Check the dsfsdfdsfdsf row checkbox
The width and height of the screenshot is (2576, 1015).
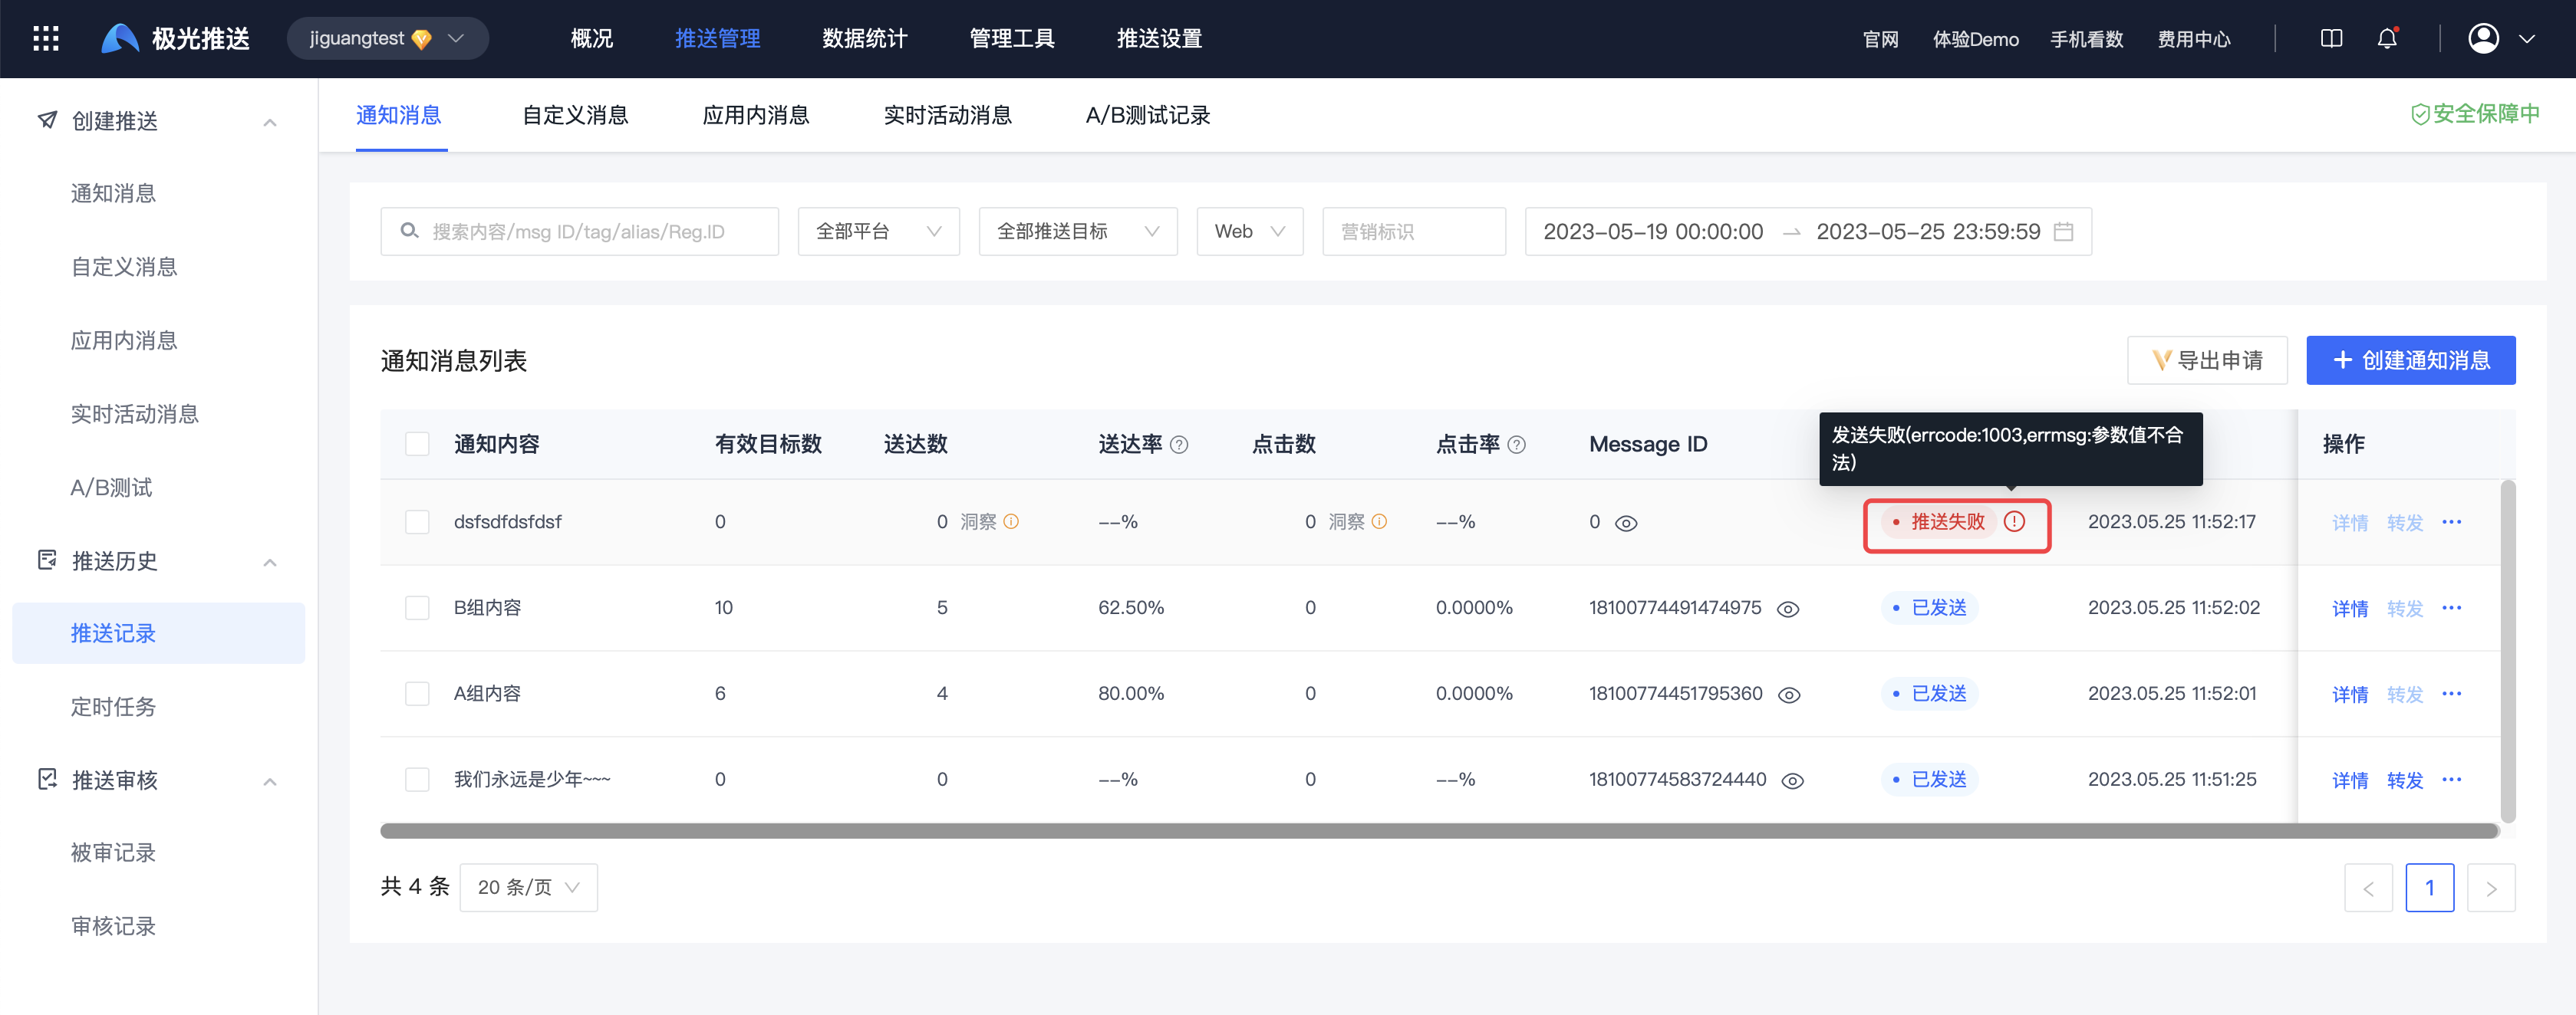pos(417,523)
